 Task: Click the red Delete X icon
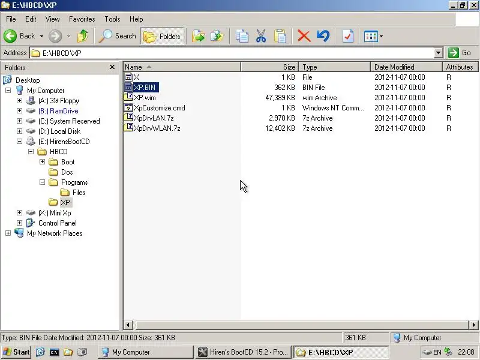[x=304, y=36]
